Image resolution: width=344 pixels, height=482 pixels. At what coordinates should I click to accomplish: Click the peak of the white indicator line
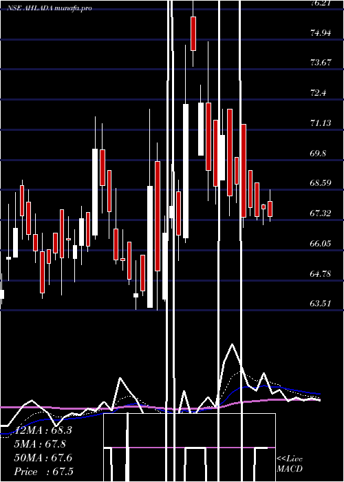233,344
